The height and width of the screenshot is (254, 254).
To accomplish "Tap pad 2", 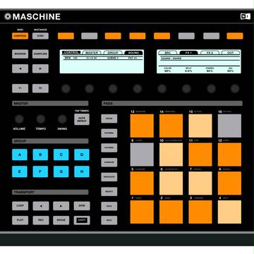I will coord(171,212).
